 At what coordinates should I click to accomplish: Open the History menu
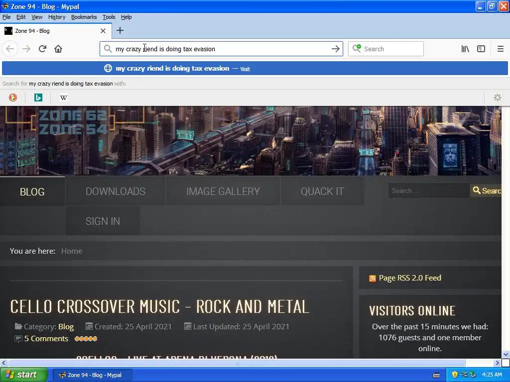(57, 17)
